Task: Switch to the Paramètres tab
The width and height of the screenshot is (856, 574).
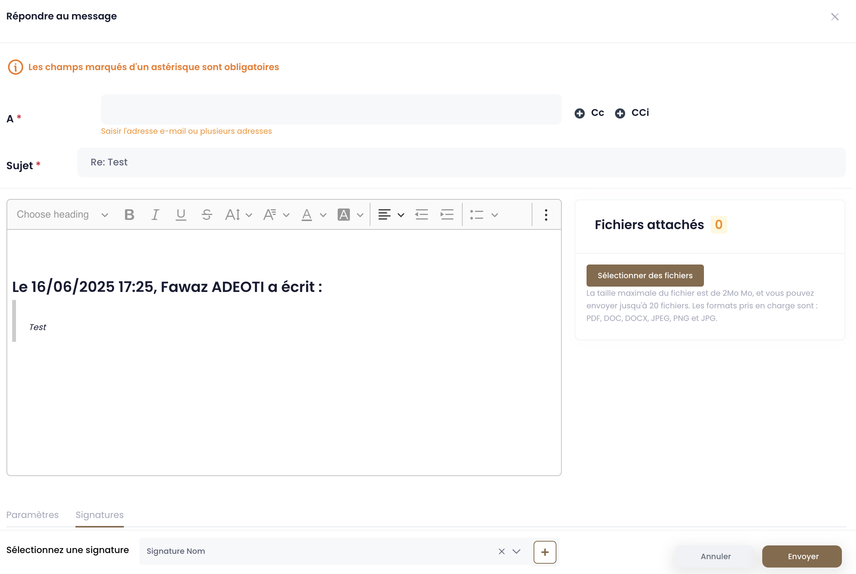Action: (32, 515)
